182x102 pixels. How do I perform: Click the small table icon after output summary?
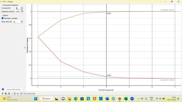coord(34,94)
